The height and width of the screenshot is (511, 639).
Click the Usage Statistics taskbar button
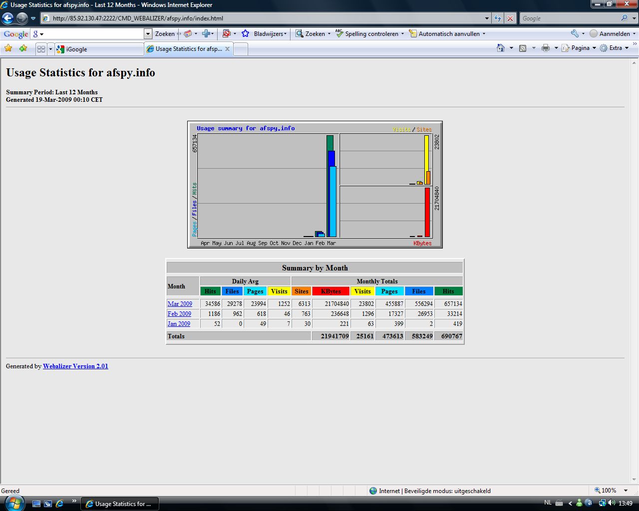coord(120,504)
